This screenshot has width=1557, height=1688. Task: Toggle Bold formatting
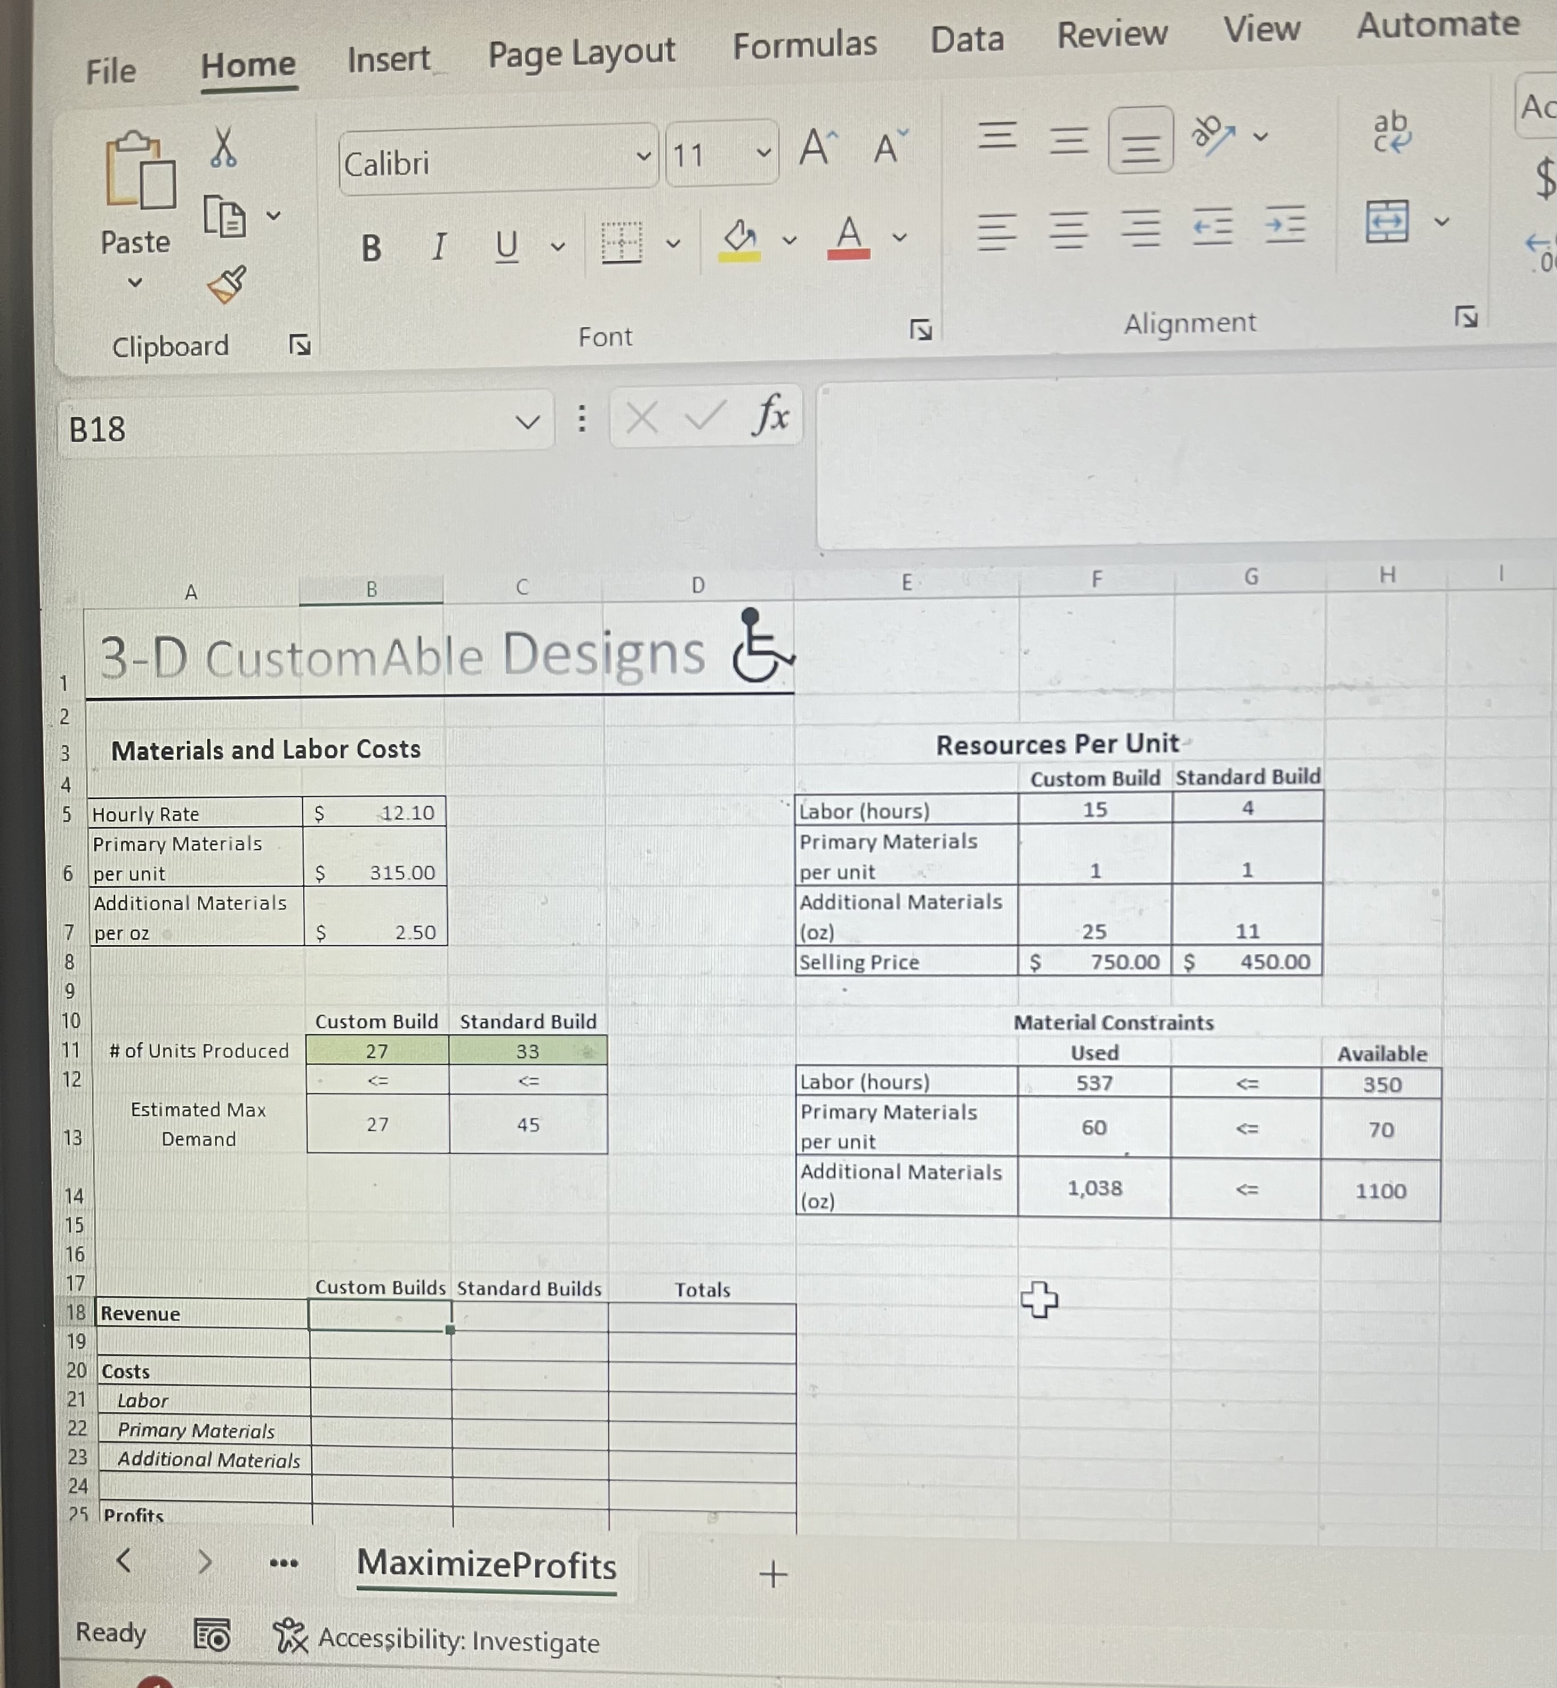coord(372,248)
